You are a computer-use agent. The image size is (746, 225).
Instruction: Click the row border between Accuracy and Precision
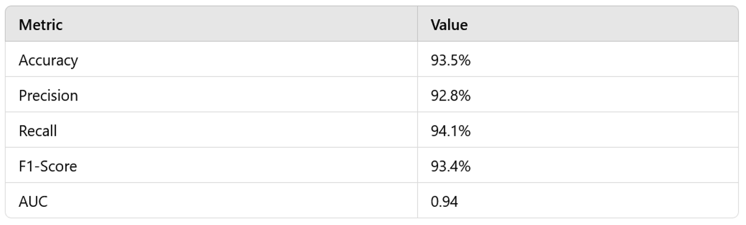click(214, 76)
